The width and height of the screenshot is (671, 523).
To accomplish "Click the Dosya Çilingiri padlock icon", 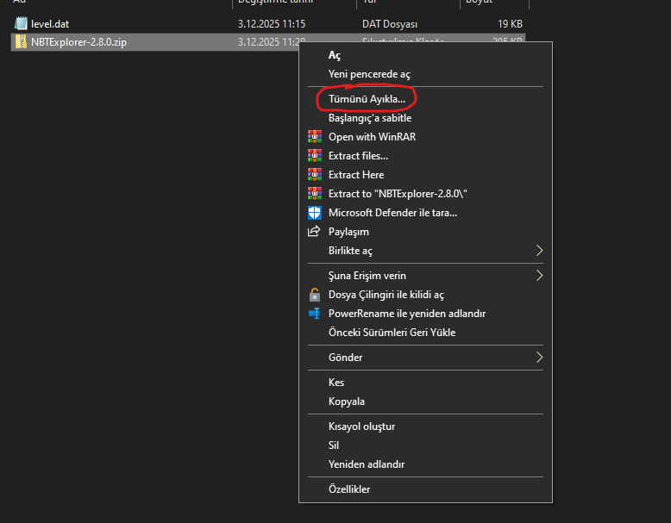I will click(314, 295).
